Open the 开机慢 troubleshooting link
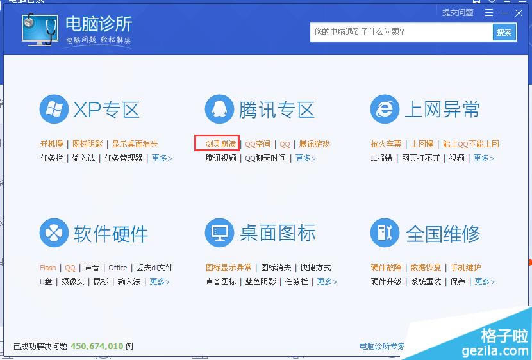This screenshot has width=532, height=360. click(51, 144)
